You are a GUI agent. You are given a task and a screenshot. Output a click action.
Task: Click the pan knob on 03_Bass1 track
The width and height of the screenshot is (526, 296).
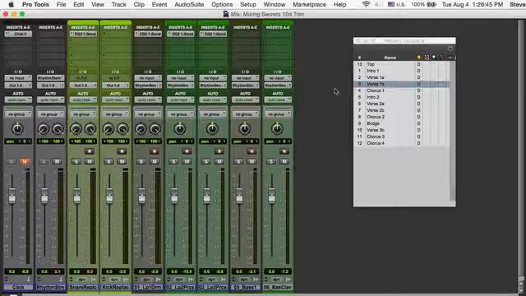(x=245, y=128)
